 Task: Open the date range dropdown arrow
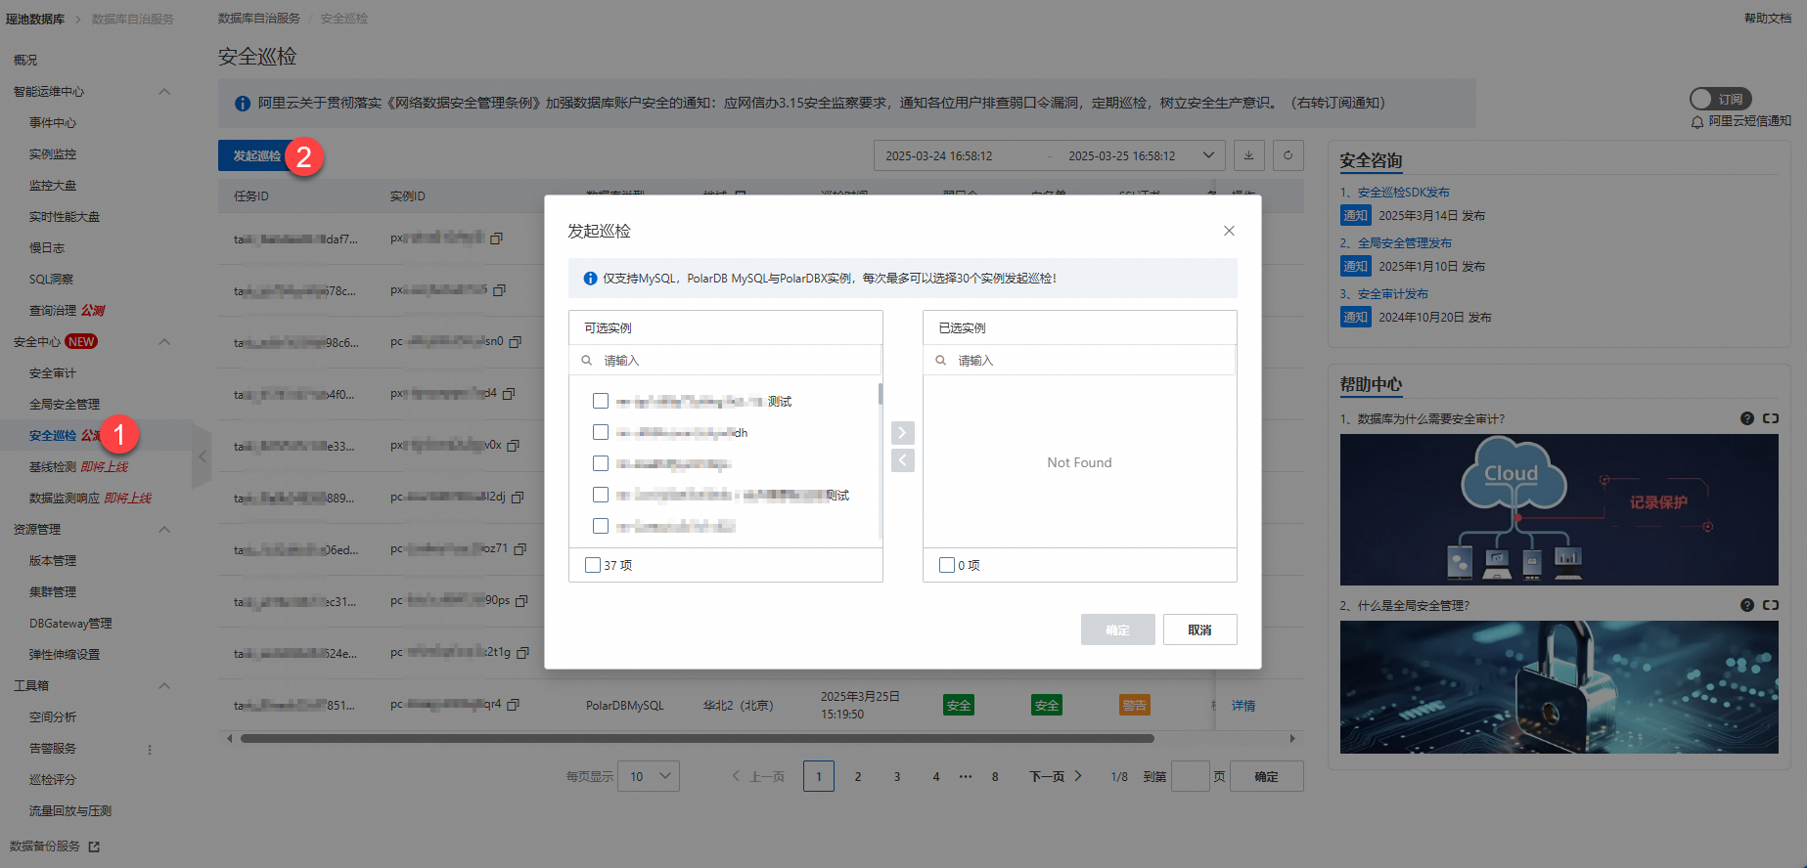pos(1208,155)
